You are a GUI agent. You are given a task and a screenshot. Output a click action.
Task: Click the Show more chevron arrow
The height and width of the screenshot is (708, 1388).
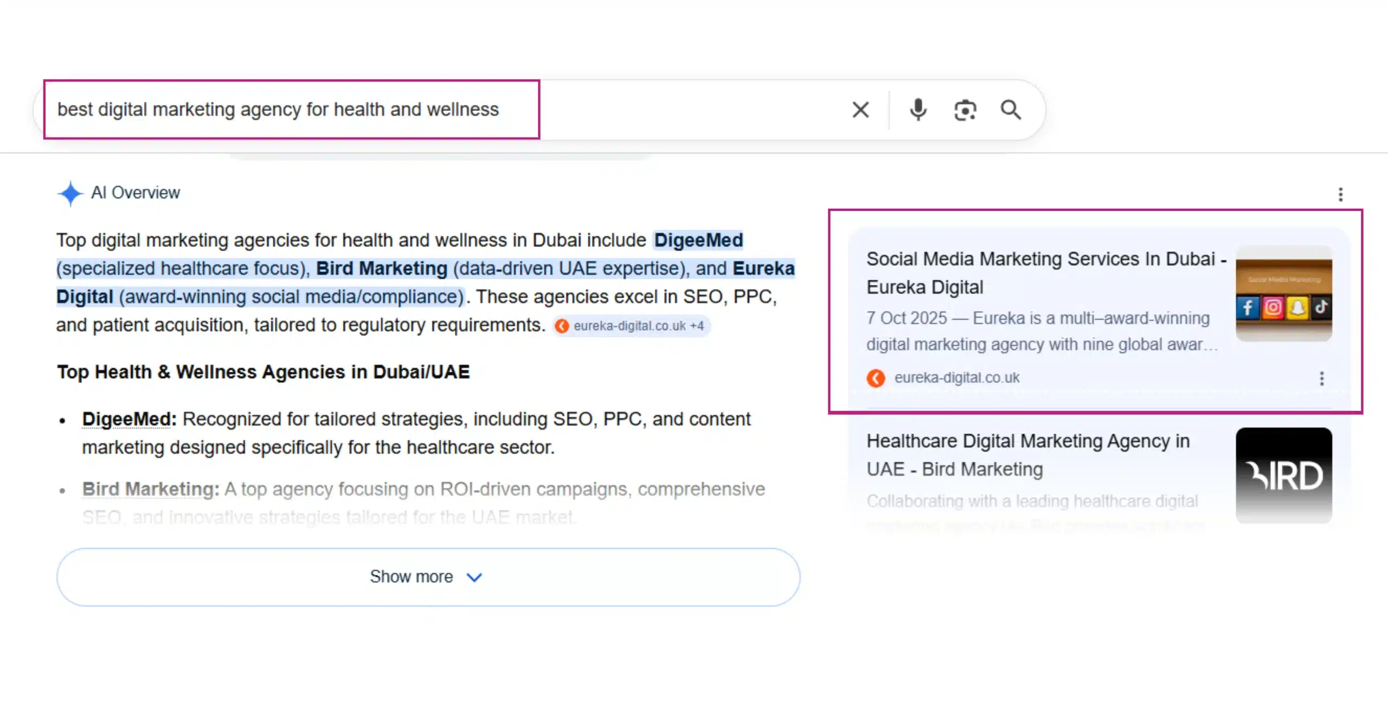(x=474, y=577)
